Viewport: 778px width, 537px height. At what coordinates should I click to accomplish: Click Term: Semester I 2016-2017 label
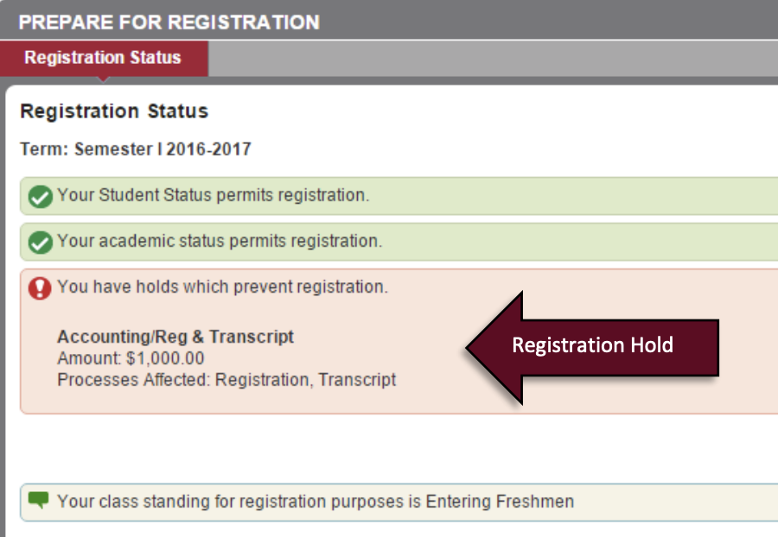coord(134,148)
